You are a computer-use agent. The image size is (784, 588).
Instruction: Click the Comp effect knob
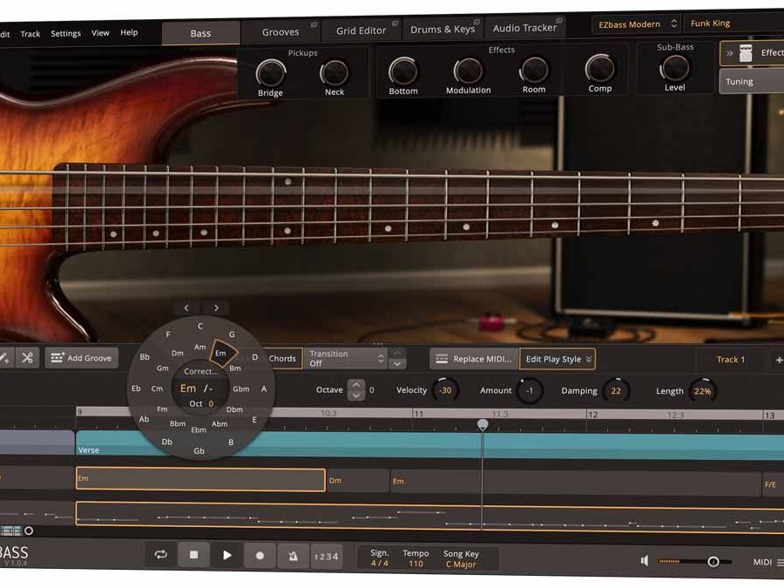pos(599,69)
